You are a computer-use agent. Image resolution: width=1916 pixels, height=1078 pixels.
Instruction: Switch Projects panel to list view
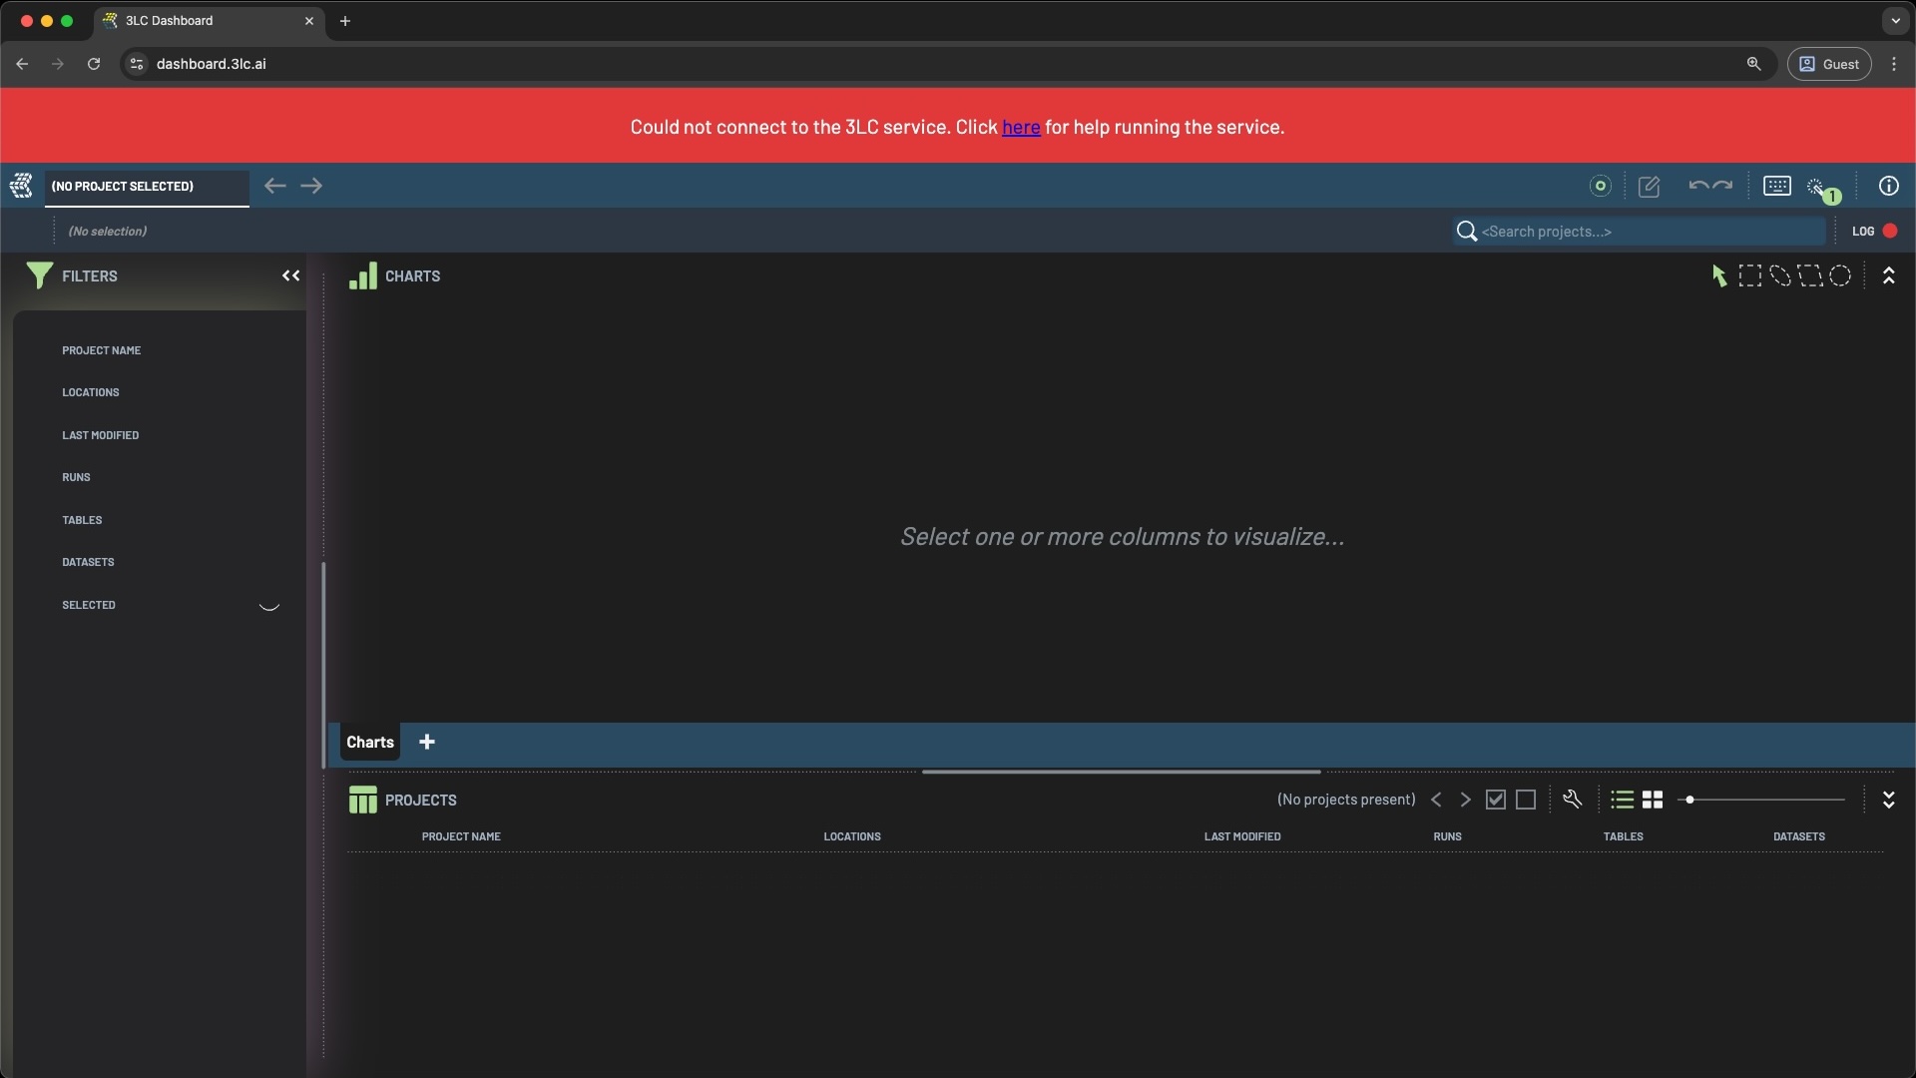(1623, 800)
